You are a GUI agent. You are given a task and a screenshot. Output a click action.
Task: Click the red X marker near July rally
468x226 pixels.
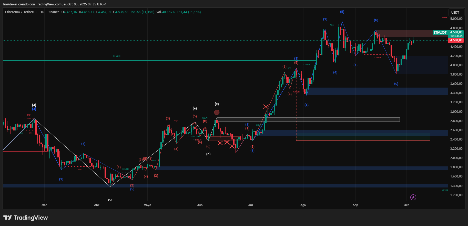pyautogui.click(x=266, y=107)
